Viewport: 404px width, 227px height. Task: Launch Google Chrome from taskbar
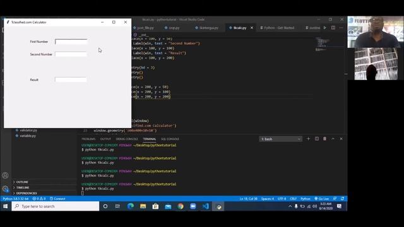(181, 206)
